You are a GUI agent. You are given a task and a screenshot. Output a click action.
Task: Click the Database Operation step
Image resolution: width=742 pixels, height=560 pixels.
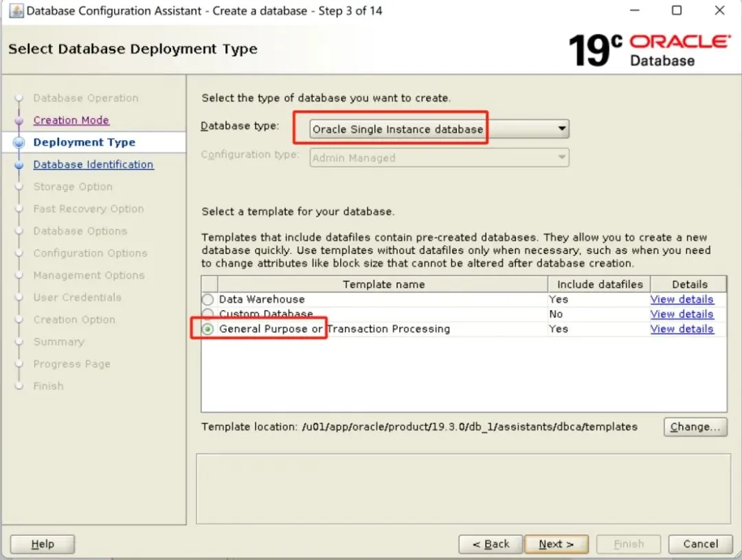point(86,98)
